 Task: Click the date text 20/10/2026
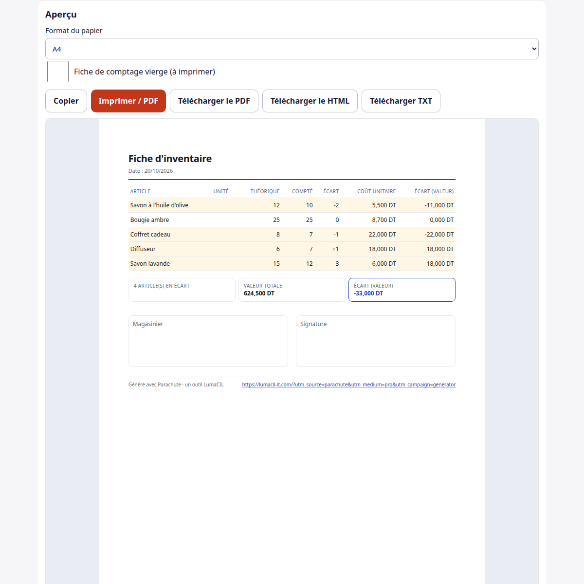[159, 171]
